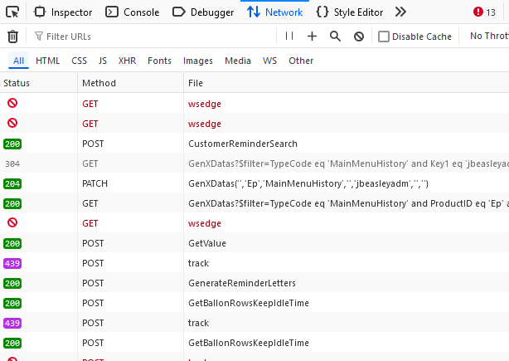Select the PATCH GenXDatas request

(x=254, y=183)
